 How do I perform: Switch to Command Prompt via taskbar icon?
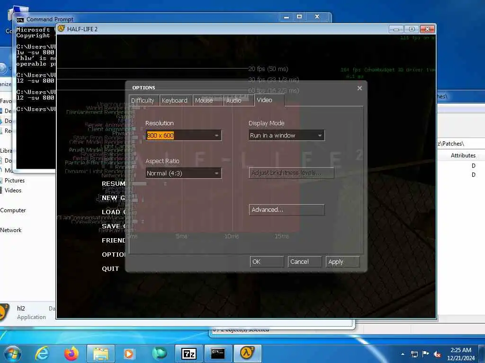pos(218,354)
